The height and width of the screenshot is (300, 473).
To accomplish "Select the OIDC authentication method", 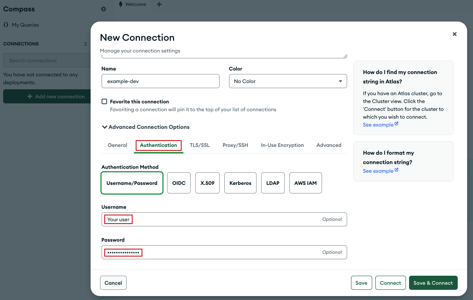I will click(178, 183).
